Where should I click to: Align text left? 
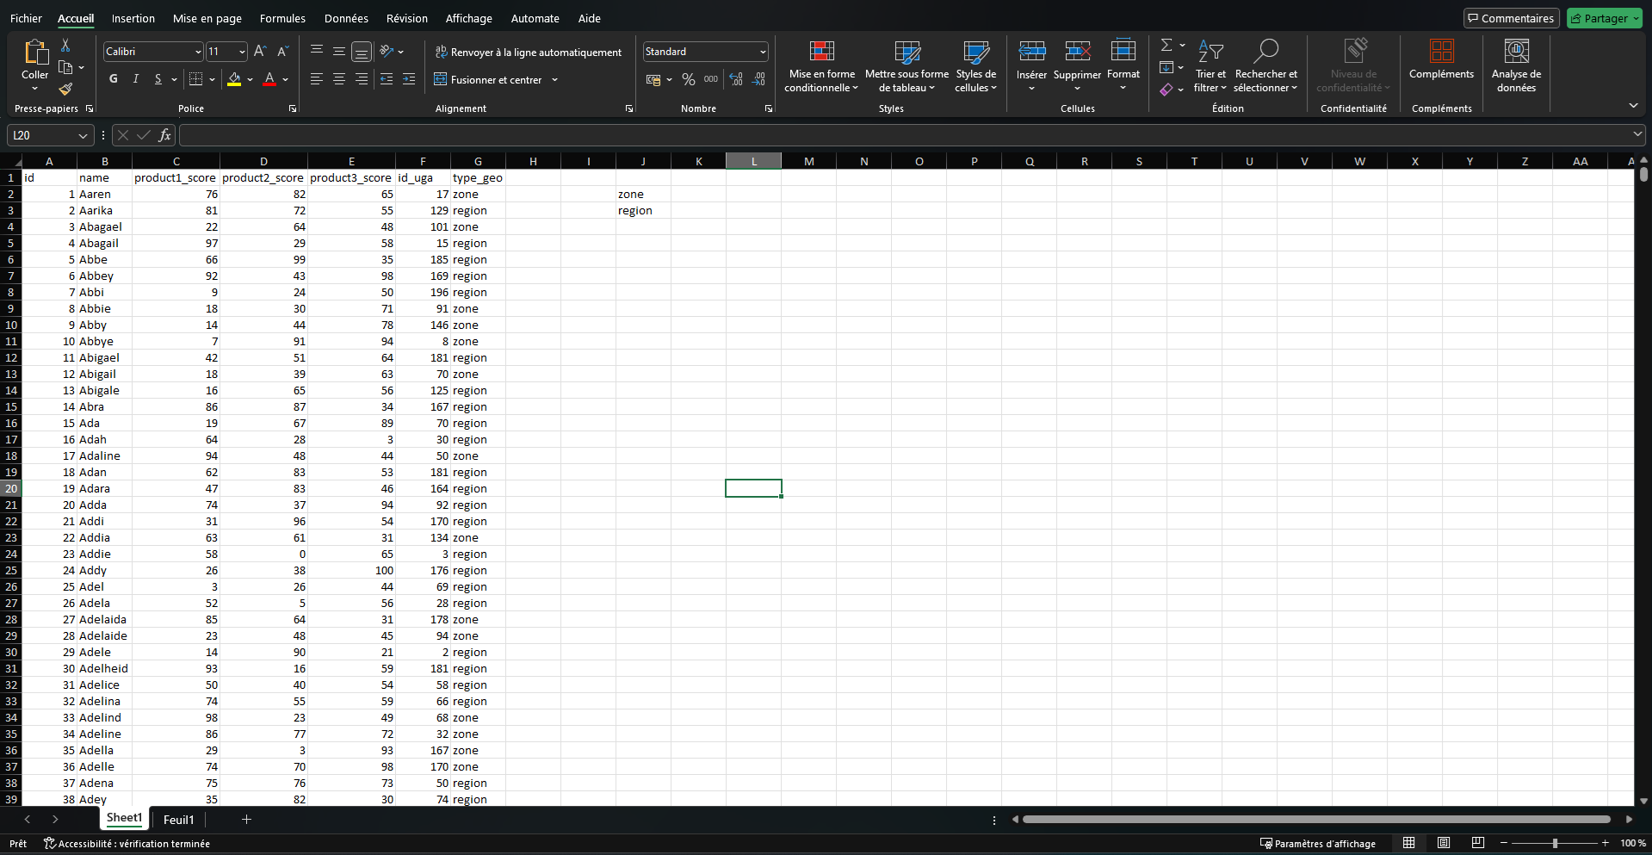(317, 79)
